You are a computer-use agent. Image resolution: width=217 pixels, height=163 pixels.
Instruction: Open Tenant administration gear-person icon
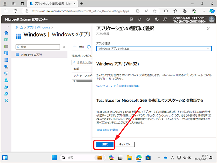[x=6, y=94]
